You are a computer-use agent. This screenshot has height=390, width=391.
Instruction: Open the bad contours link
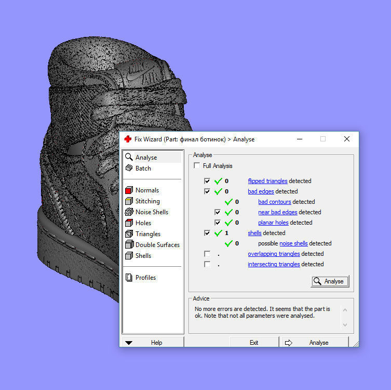[275, 202]
